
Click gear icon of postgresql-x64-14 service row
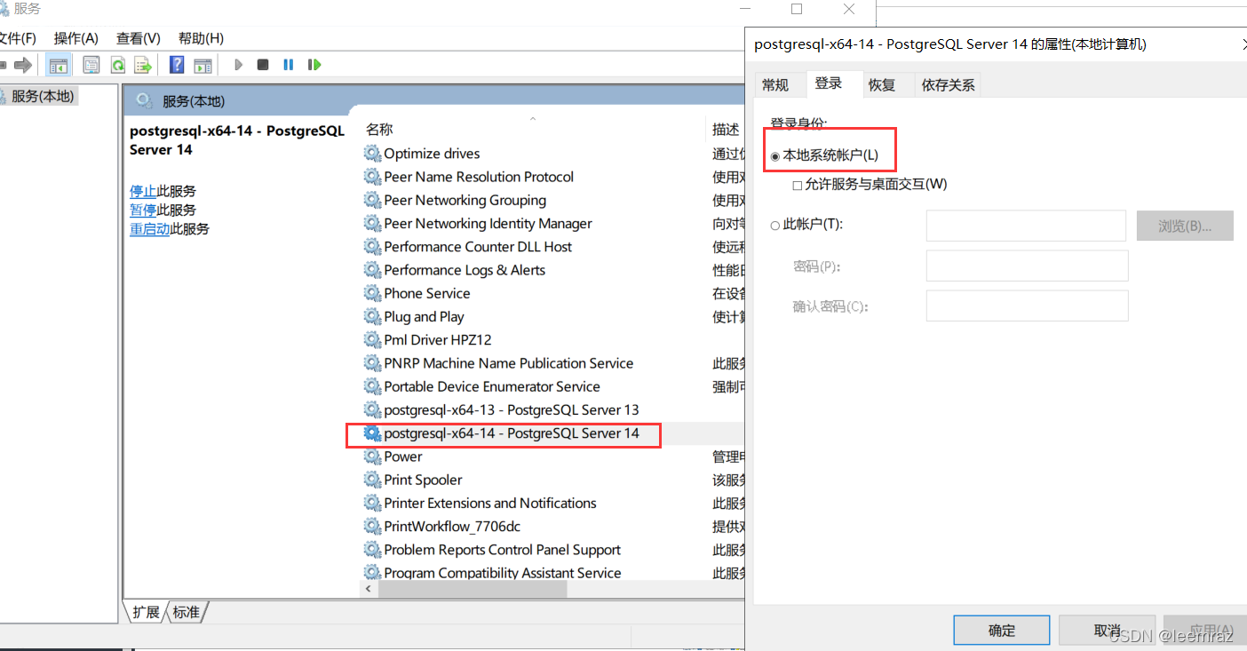click(x=372, y=433)
